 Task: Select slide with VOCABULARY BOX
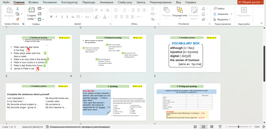tap(187, 54)
